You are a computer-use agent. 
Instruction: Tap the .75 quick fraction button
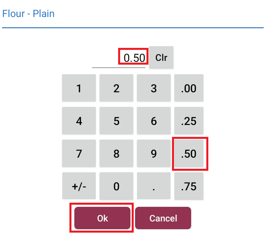(189, 186)
